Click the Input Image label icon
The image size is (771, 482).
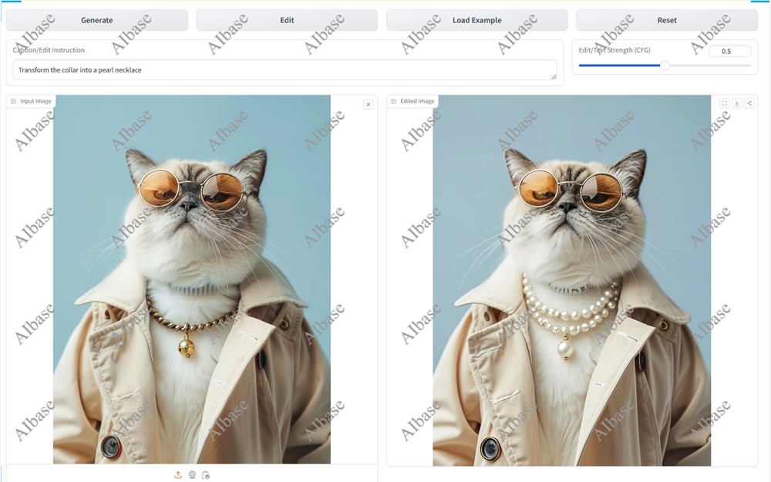point(14,101)
